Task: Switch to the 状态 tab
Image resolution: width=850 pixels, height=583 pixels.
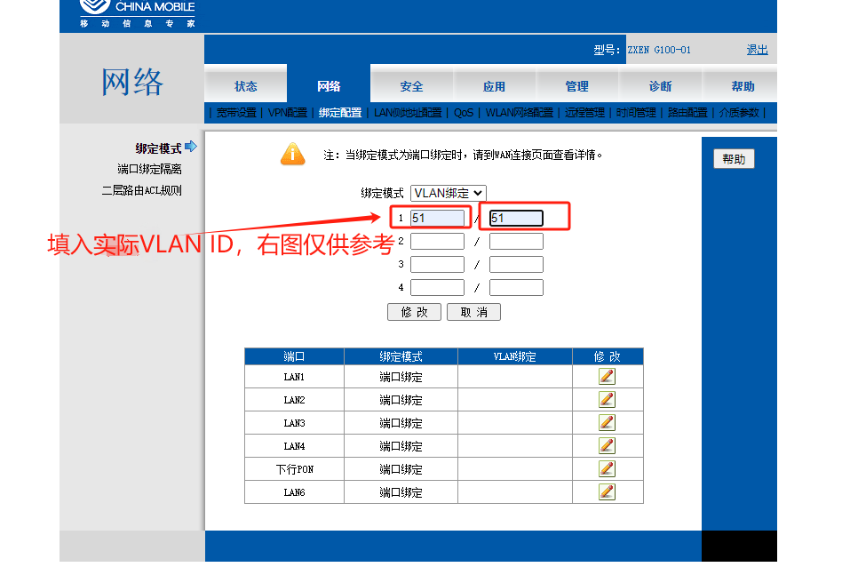Action: click(x=245, y=86)
